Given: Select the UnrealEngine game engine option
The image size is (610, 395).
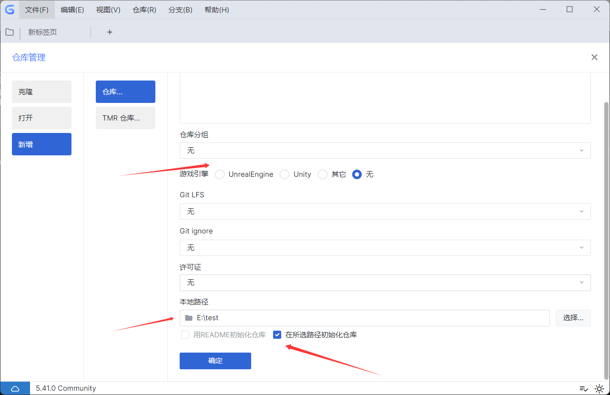Looking at the screenshot, I should (x=220, y=174).
